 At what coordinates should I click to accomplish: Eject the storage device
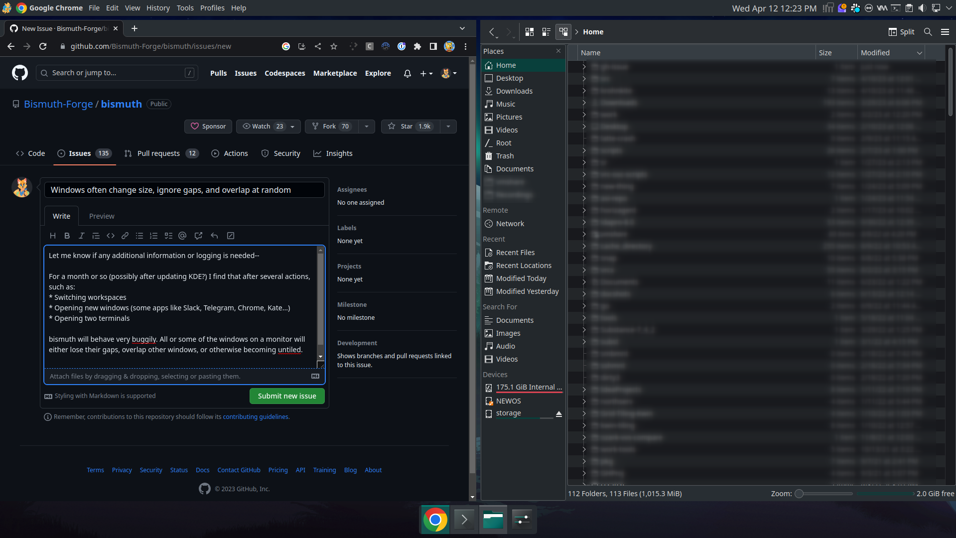[x=559, y=414]
